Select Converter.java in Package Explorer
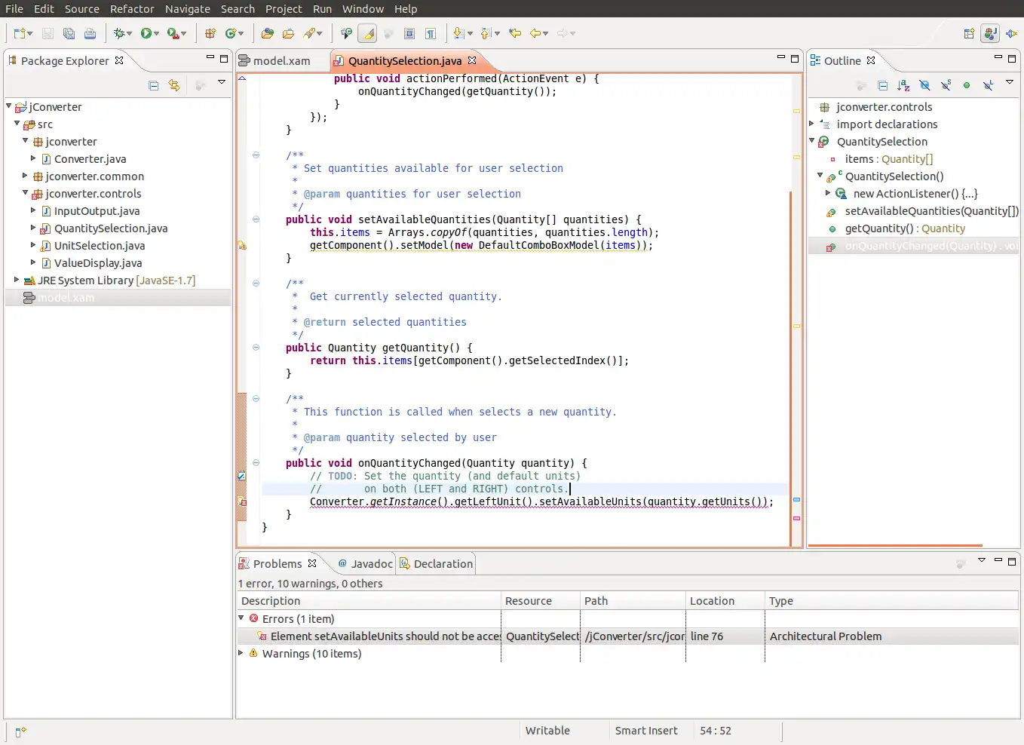The width and height of the screenshot is (1024, 745). tap(90, 159)
